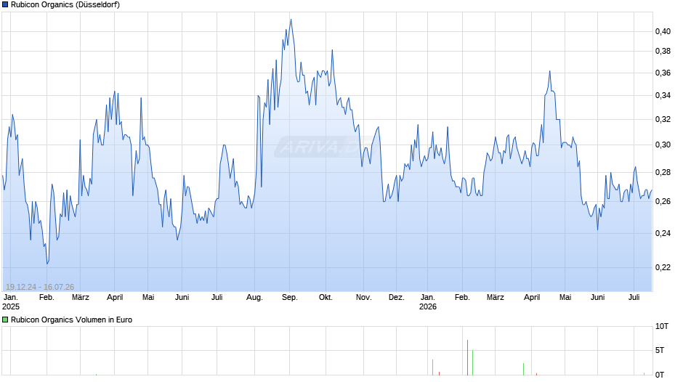Click the 0,40 price axis value

click(663, 31)
